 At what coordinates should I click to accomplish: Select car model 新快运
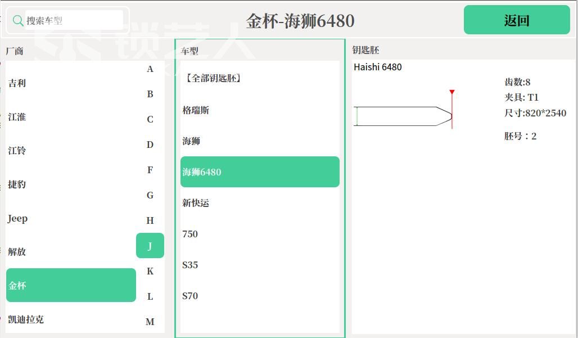pos(260,202)
